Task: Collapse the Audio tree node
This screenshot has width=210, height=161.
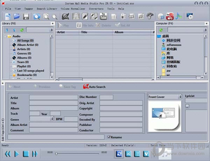Action: coord(5,36)
